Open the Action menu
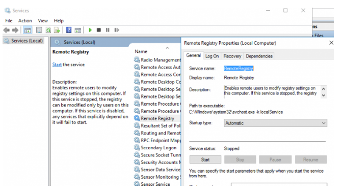The height and width of the screenshot is (194, 346). 25,21
